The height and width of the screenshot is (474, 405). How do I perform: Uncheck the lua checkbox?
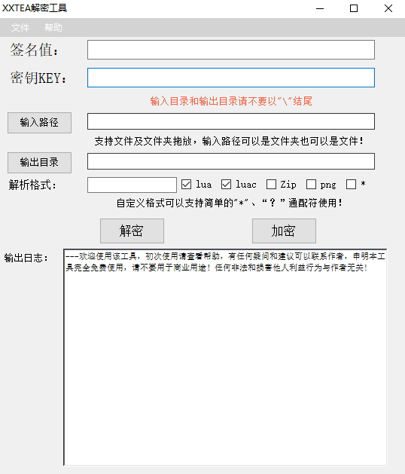187,185
